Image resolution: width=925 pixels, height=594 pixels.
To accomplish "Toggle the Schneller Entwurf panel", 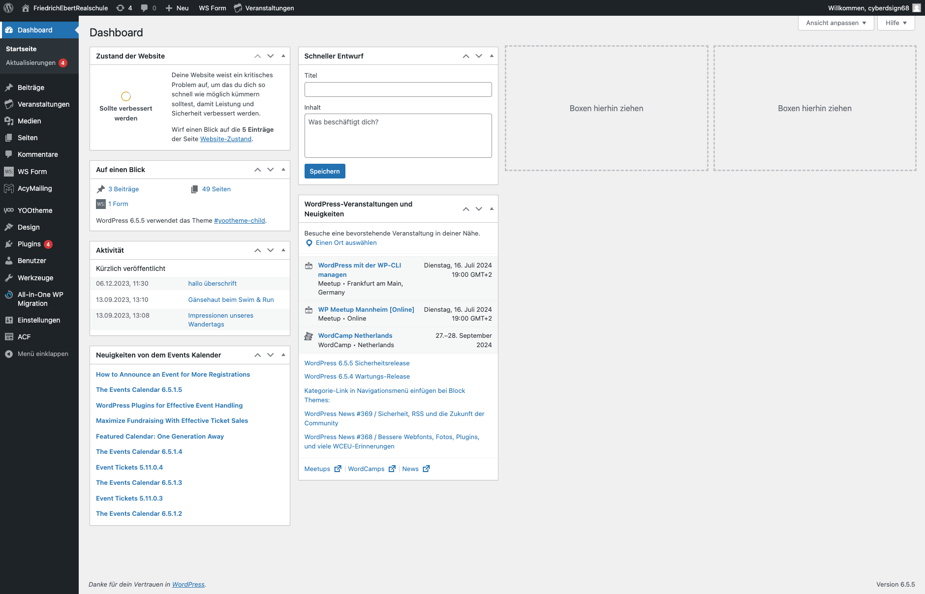I will (x=492, y=56).
